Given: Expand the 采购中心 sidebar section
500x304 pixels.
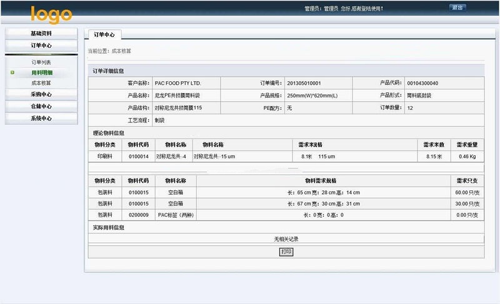Looking at the screenshot, I should pyautogui.click(x=41, y=94).
